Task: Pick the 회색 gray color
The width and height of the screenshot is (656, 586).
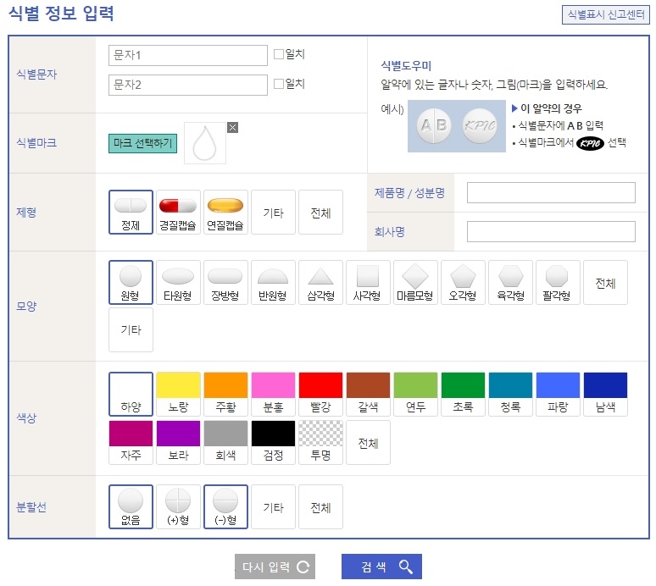Action: [225, 442]
